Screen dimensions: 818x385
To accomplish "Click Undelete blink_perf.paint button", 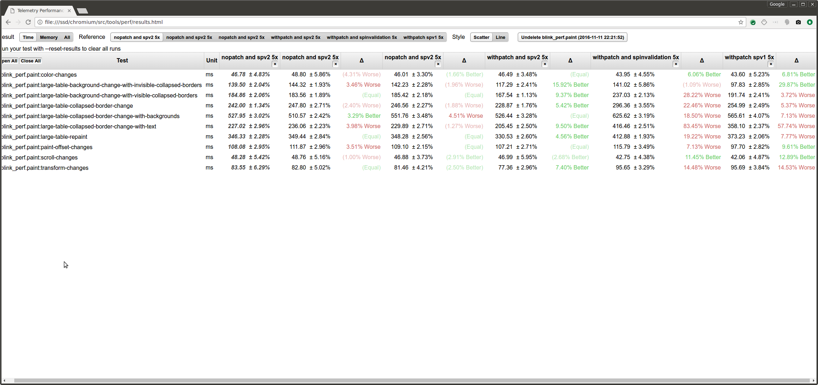I will pos(572,37).
